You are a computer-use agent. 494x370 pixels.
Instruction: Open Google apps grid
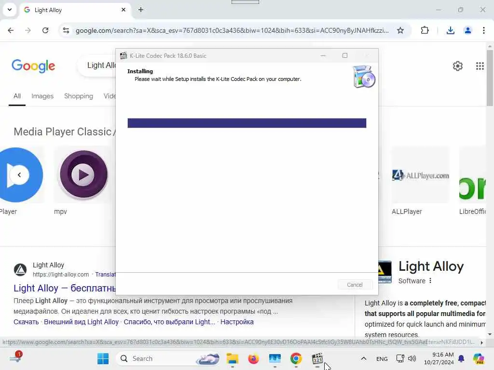point(480,66)
